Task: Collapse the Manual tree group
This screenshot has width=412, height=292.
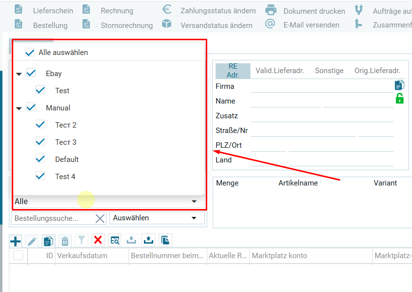Action: coord(19,108)
